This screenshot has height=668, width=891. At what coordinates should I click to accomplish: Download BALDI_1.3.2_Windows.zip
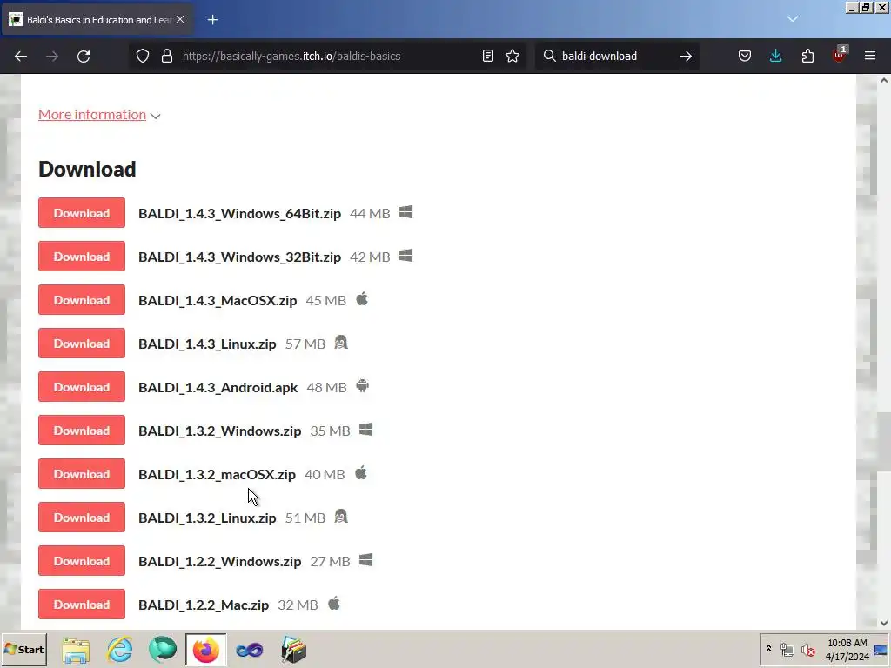click(82, 431)
